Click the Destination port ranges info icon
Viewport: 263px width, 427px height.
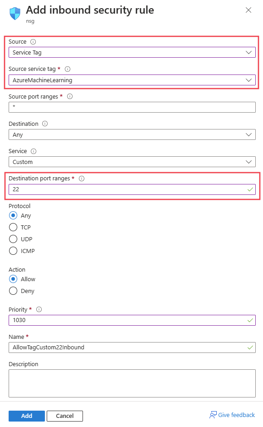82,179
